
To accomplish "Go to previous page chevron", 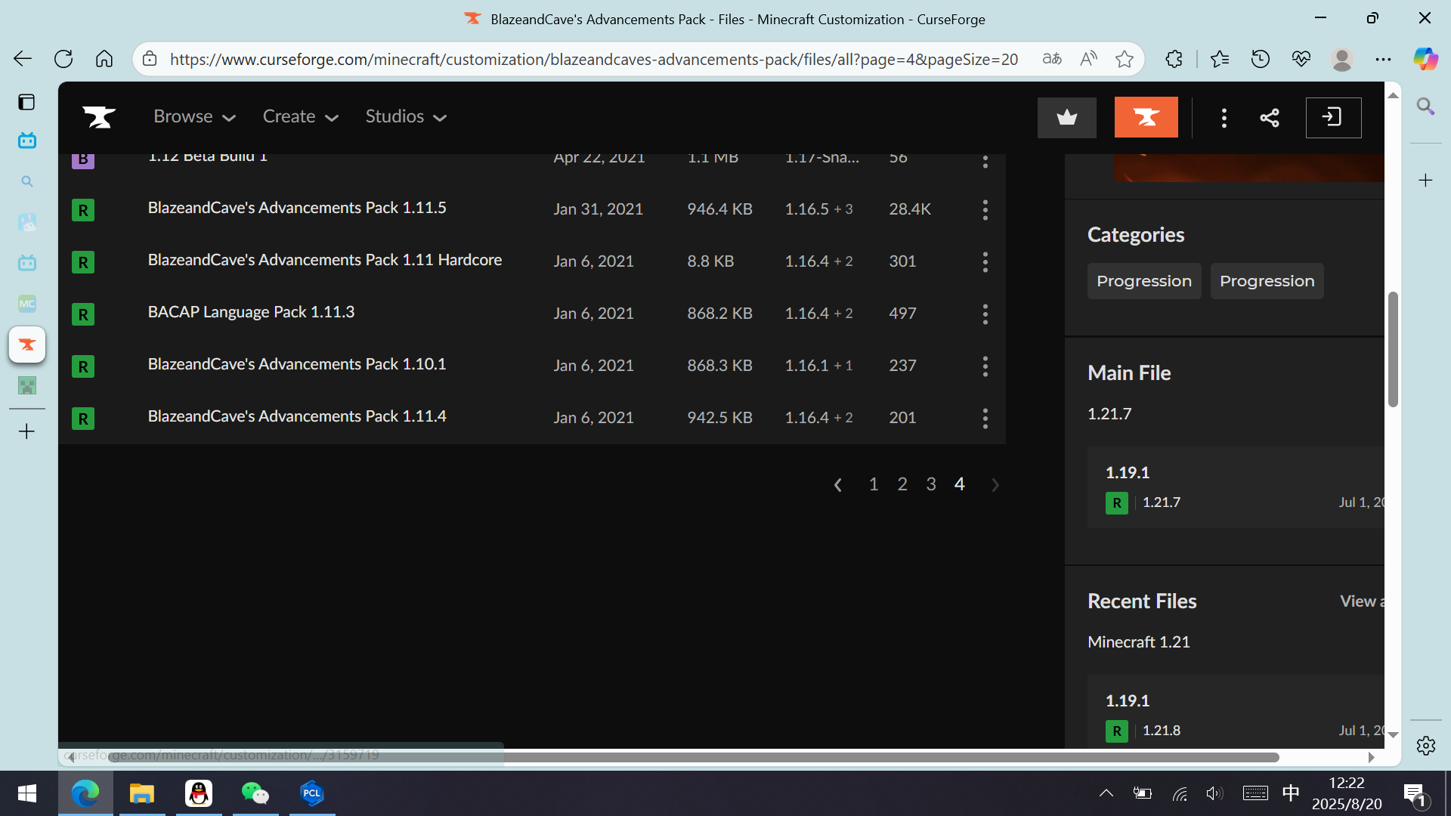I will [837, 485].
